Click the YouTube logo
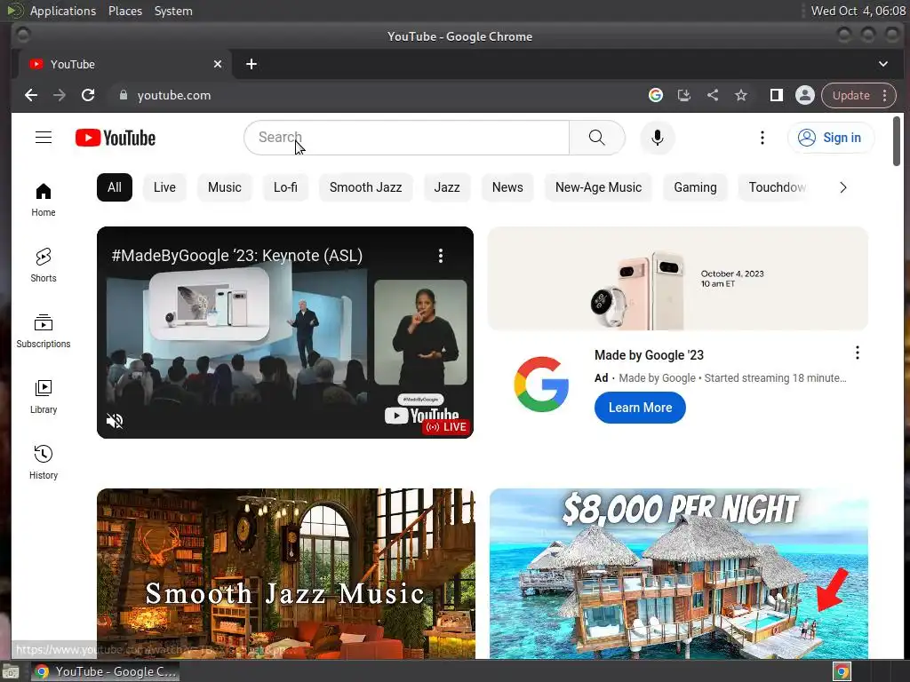The width and height of the screenshot is (910, 682). (116, 138)
